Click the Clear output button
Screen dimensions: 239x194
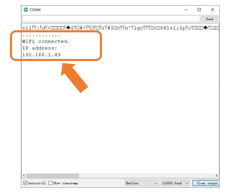click(x=207, y=183)
